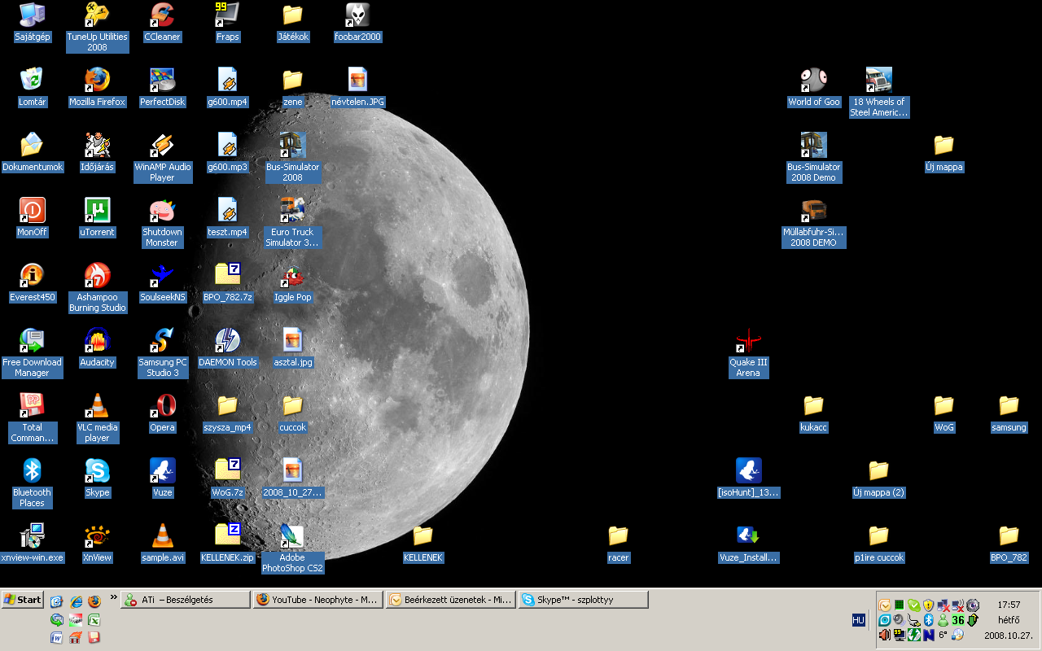Screen dimensions: 1042x651
Task: Open Shutdown Monster shortcut
Action: [162, 222]
